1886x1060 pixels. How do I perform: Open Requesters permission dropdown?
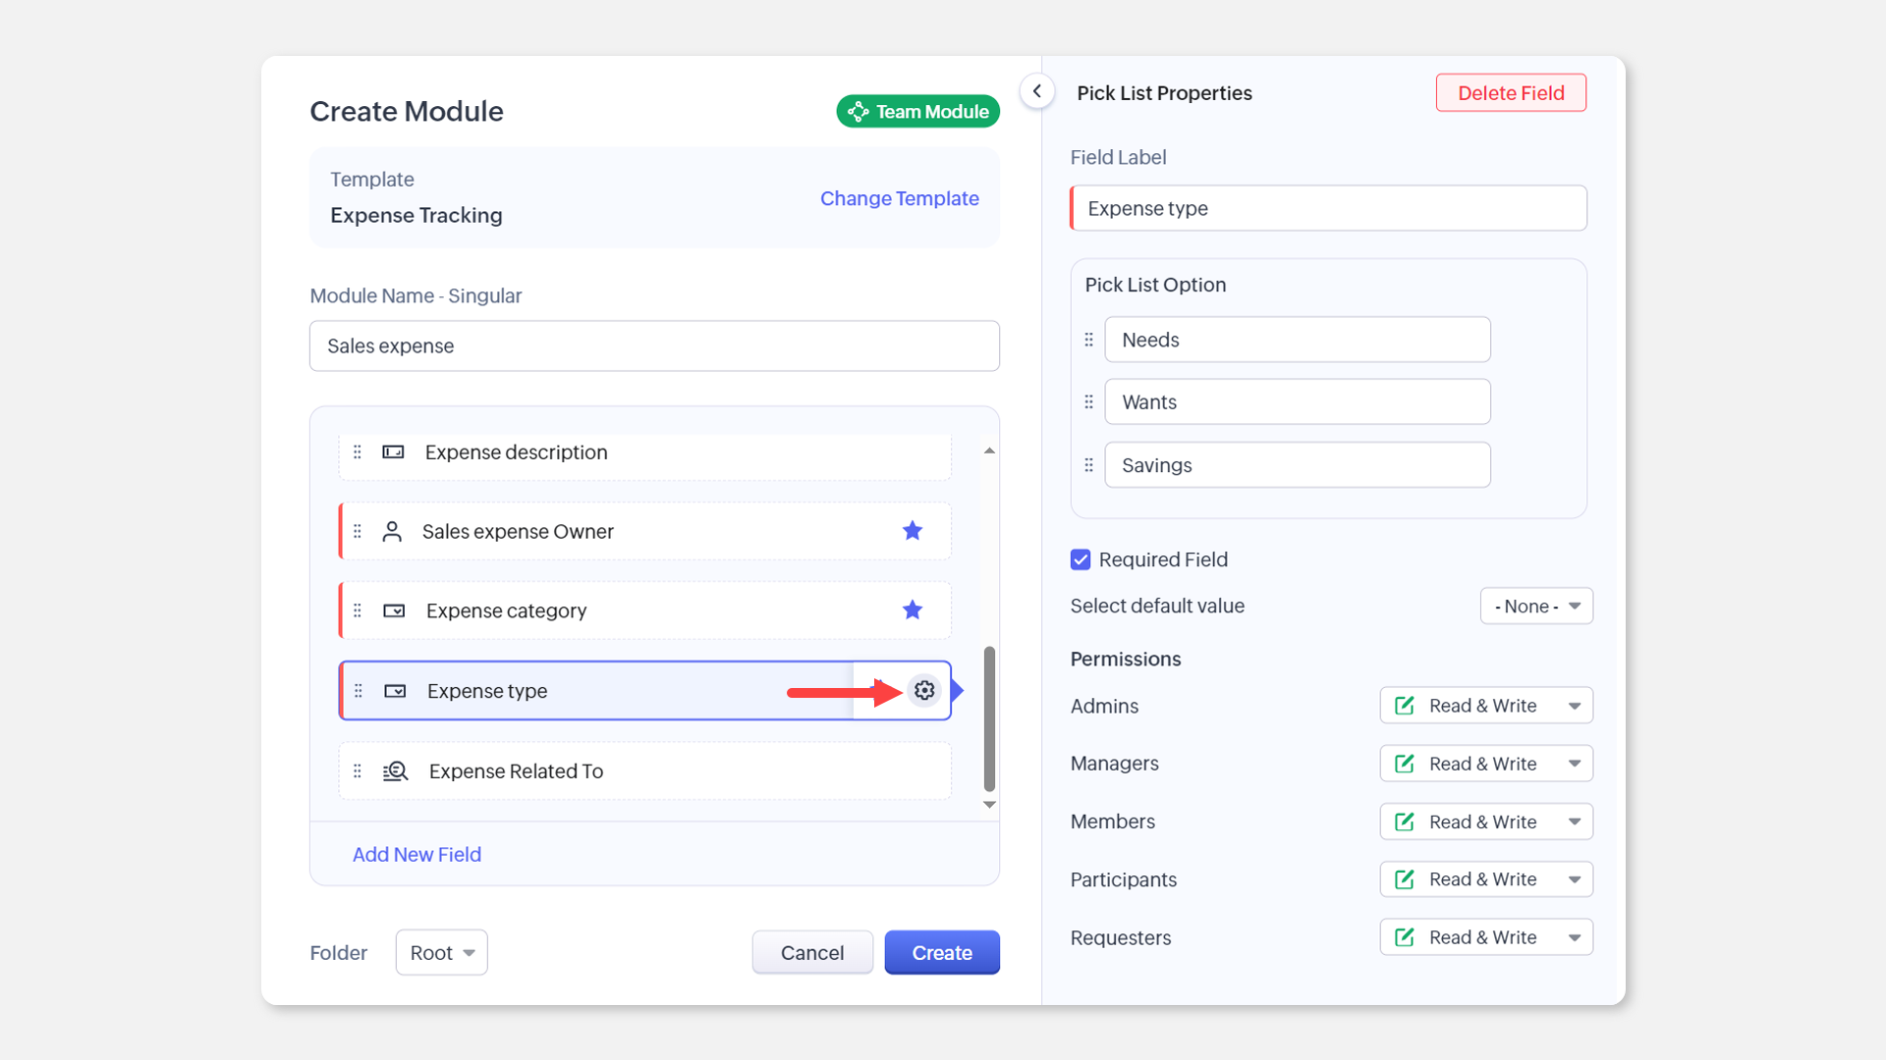tap(1485, 937)
